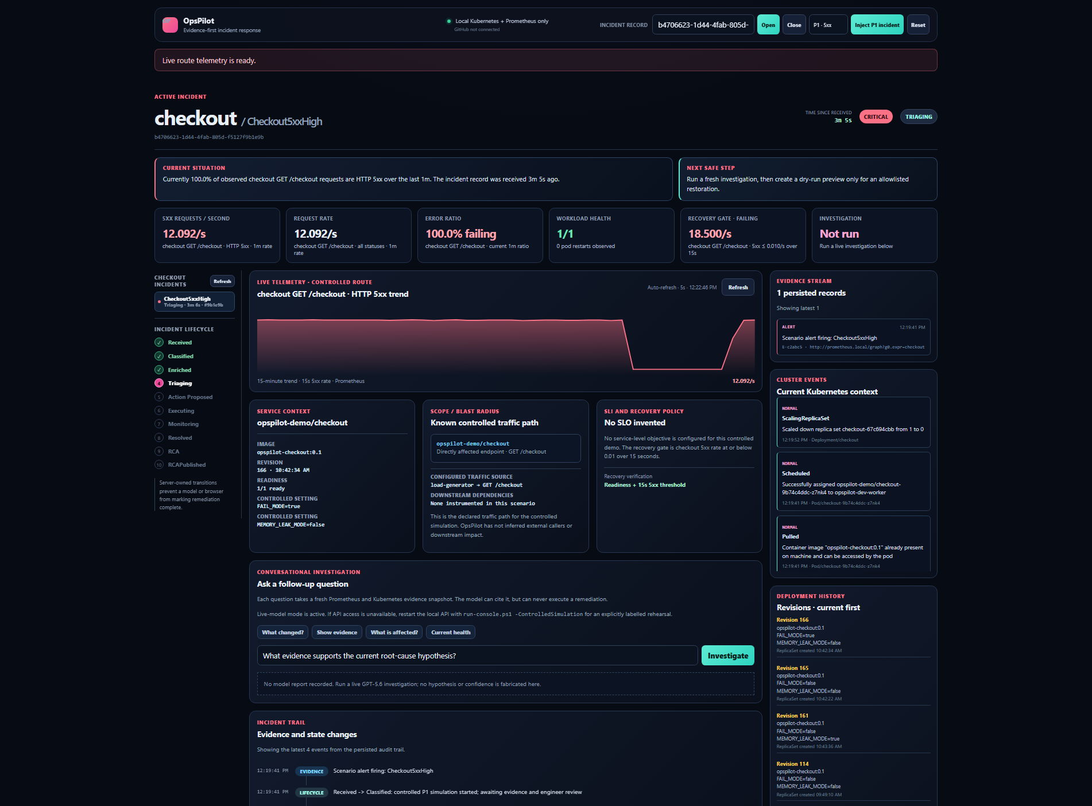Click the Received lifecycle checkmark icon
This screenshot has width=1092, height=806.
coord(159,342)
